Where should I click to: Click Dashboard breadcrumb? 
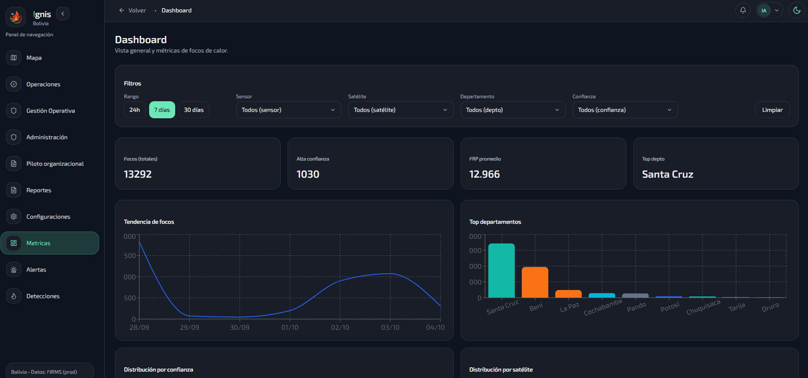pyautogui.click(x=176, y=10)
